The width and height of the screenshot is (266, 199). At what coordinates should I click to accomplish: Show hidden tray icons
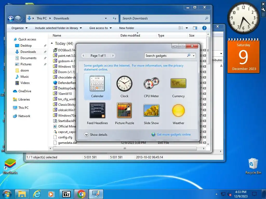[216, 194]
